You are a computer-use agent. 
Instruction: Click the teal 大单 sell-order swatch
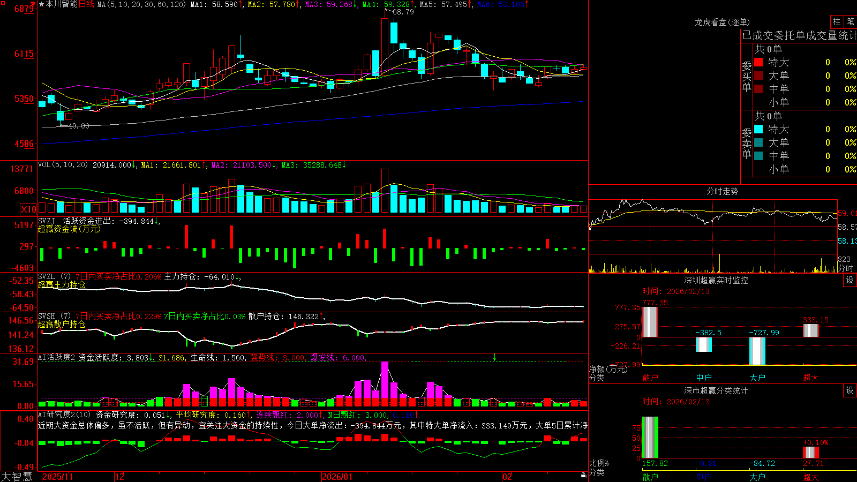(758, 142)
